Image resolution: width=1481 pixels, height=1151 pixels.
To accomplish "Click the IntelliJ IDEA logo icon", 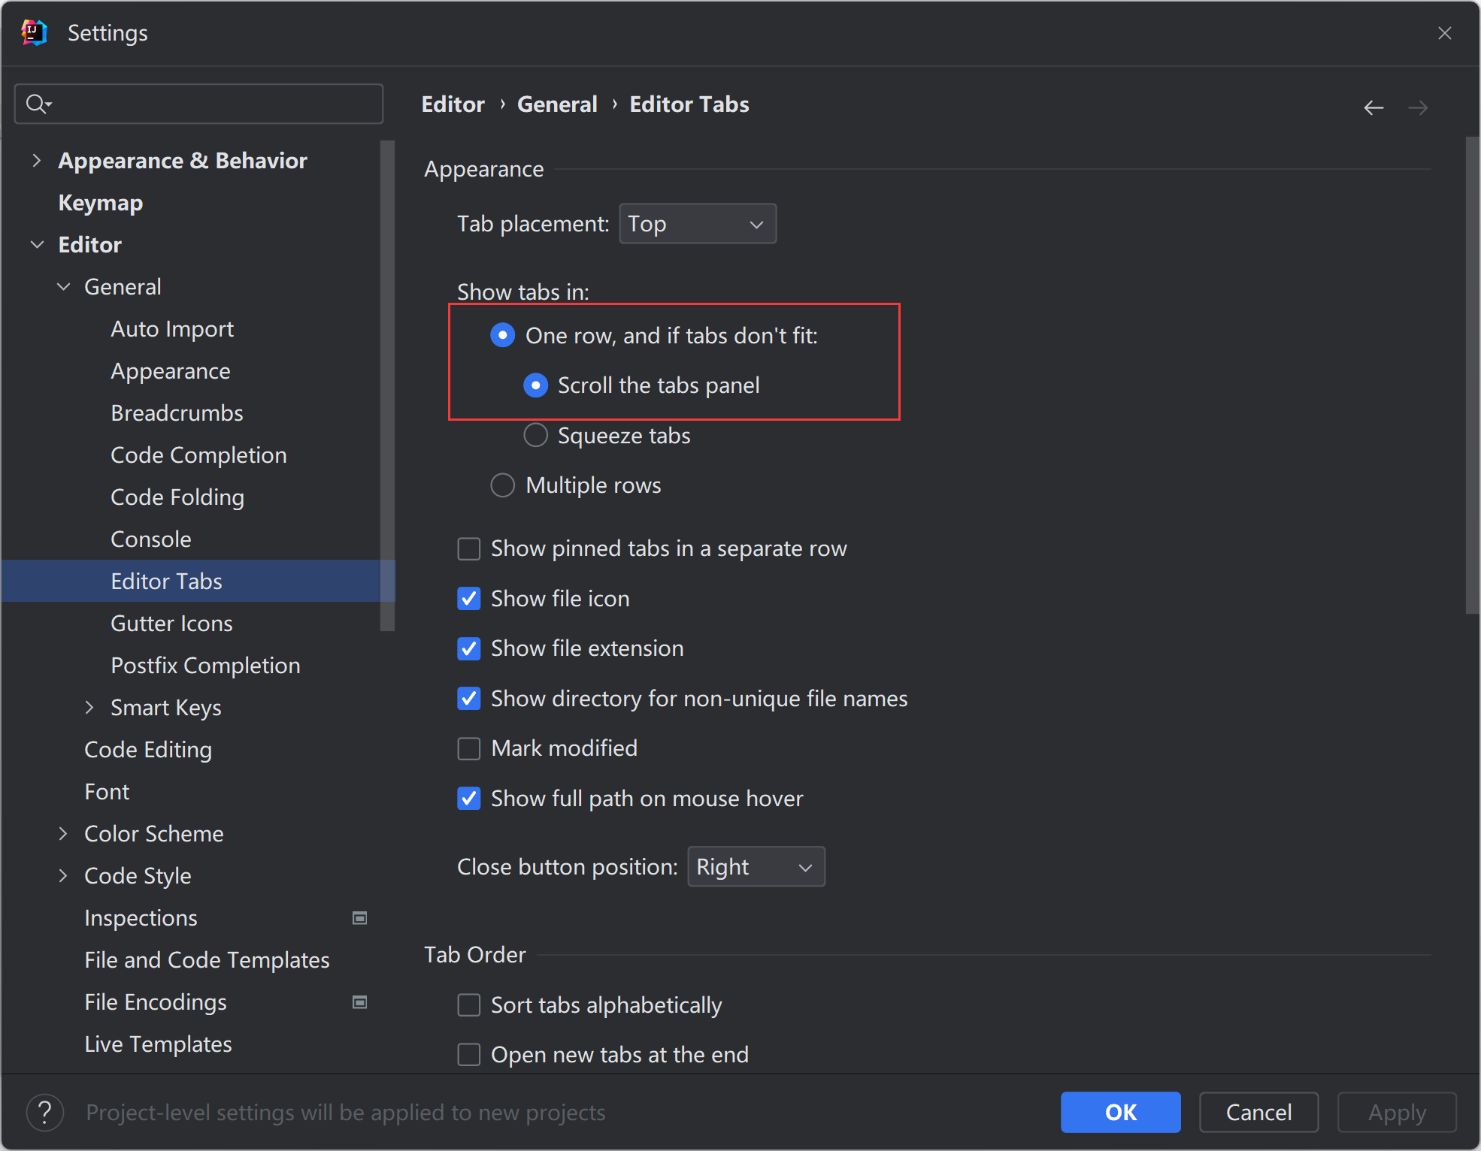I will click(x=35, y=32).
